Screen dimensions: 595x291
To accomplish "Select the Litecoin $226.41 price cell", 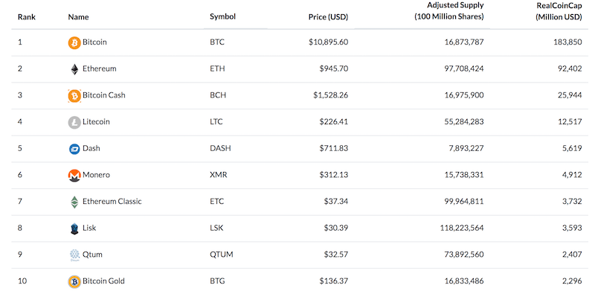I will coord(333,122).
